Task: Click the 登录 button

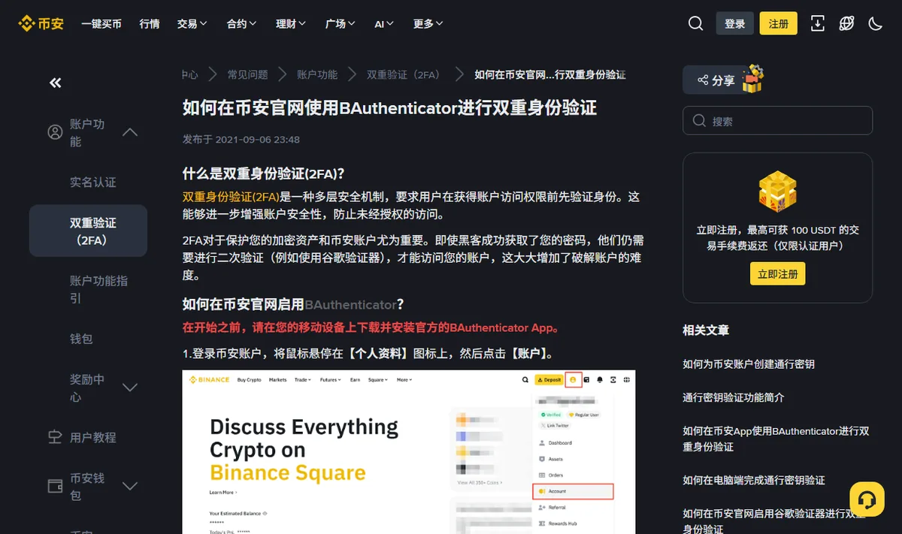Action: (x=735, y=24)
